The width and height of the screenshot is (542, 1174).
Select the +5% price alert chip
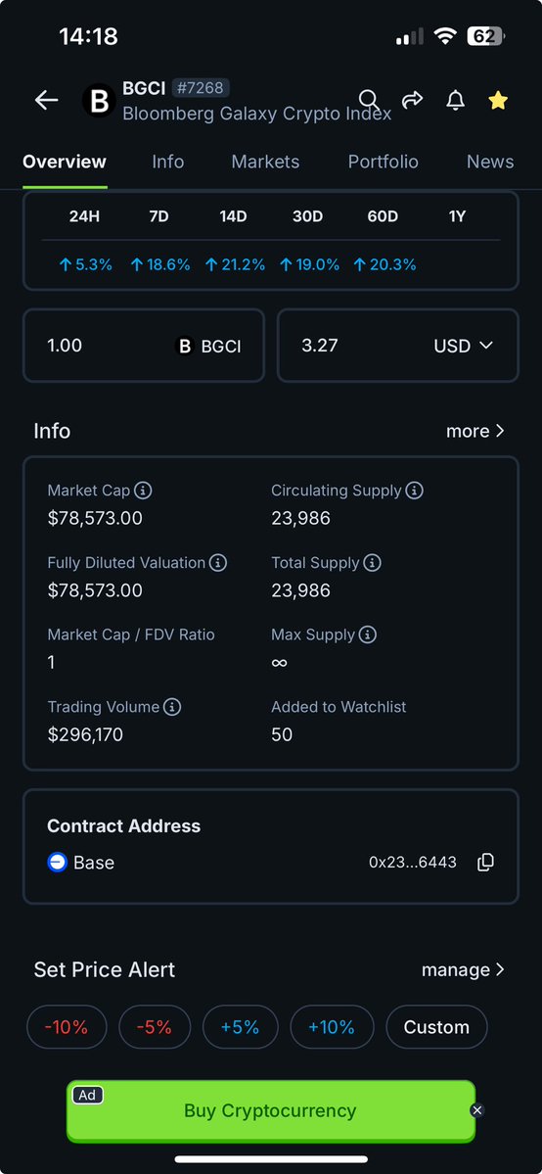point(241,1027)
